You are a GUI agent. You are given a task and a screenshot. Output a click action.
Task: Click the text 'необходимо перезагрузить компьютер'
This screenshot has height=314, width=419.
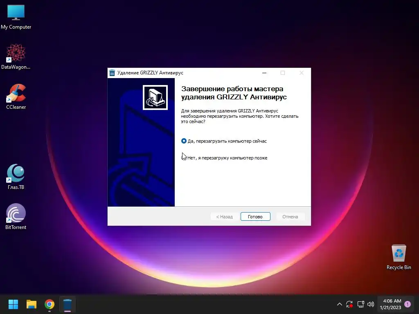[x=222, y=116]
